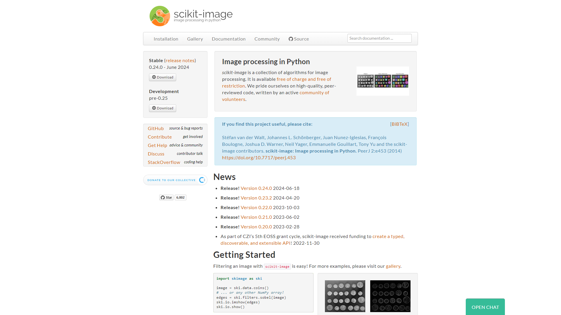The image size is (561, 315).
Task: Click the gallery link in Getting Started
Action: pyautogui.click(x=392, y=266)
